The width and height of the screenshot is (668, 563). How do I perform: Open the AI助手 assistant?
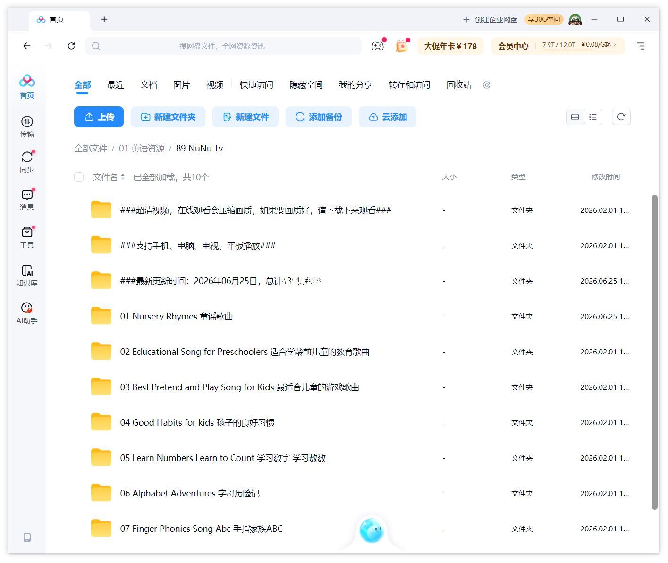(27, 313)
